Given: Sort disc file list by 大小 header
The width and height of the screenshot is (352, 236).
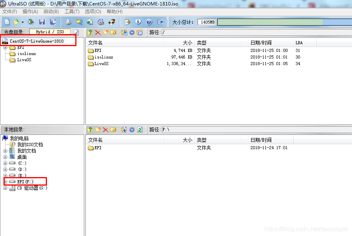Looking at the screenshot, I should pyautogui.click(x=179, y=43).
